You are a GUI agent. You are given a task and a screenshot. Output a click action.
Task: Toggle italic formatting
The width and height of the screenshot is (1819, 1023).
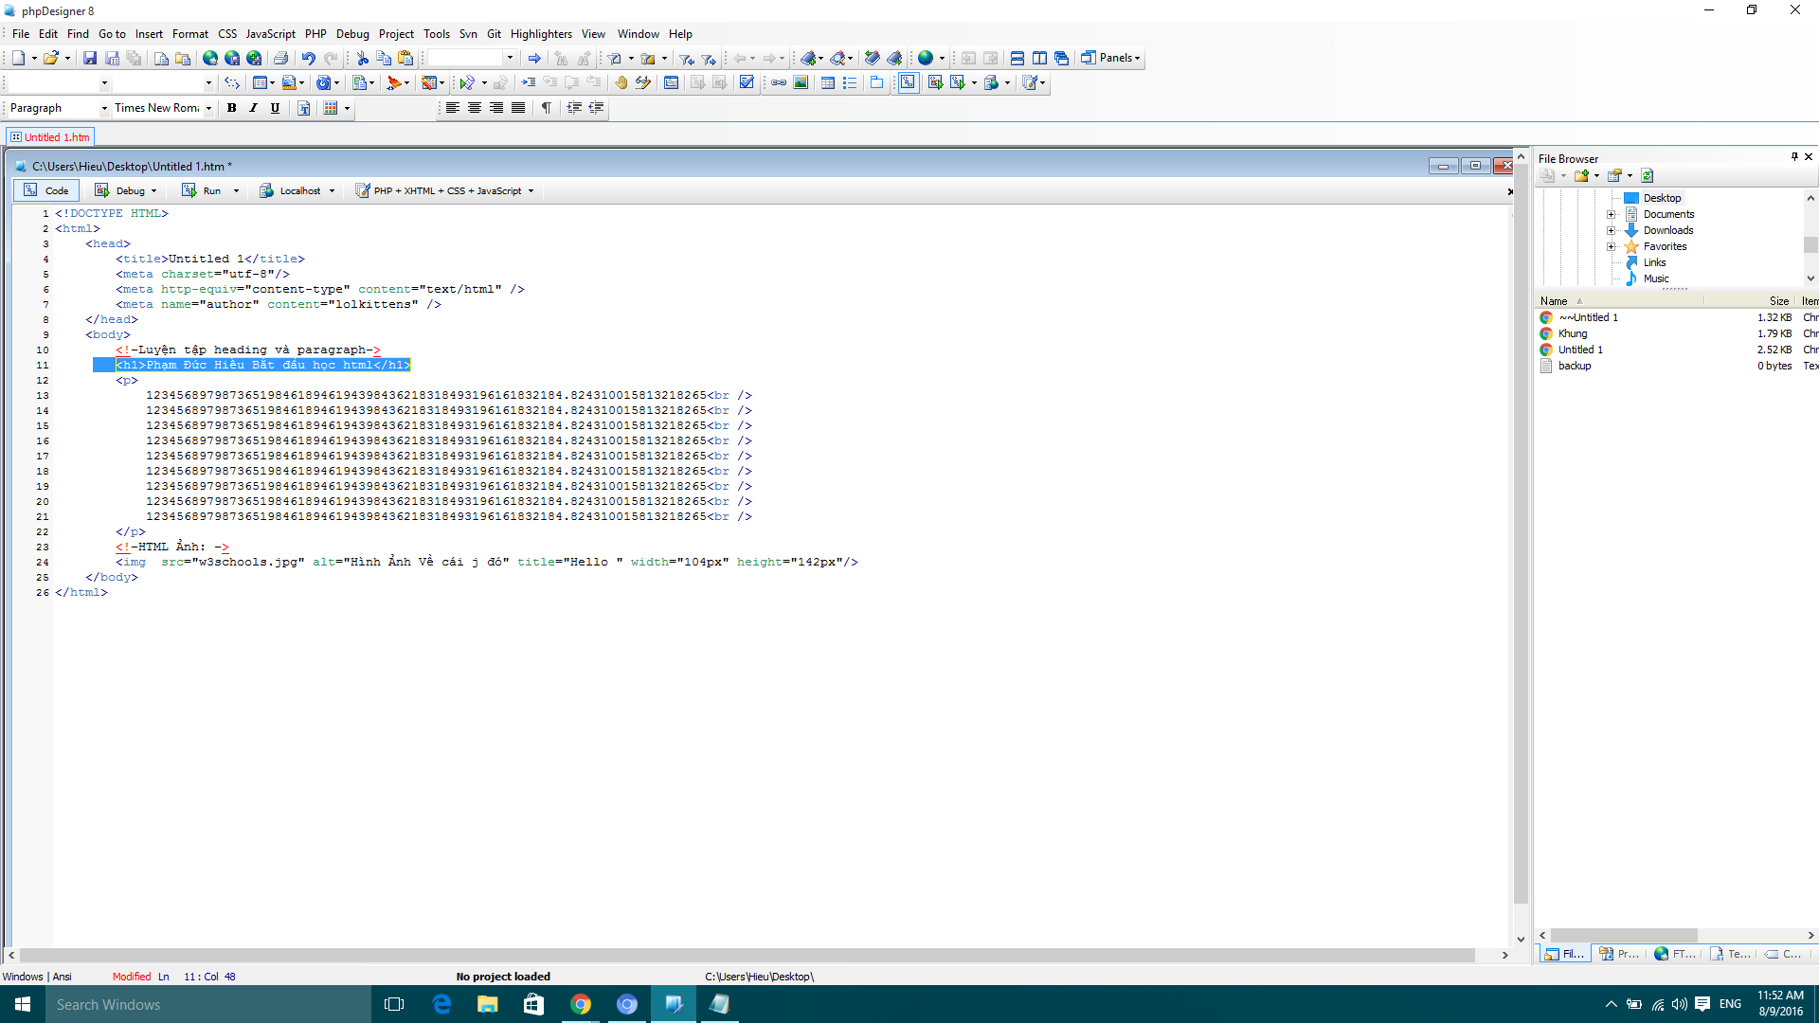pyautogui.click(x=253, y=108)
